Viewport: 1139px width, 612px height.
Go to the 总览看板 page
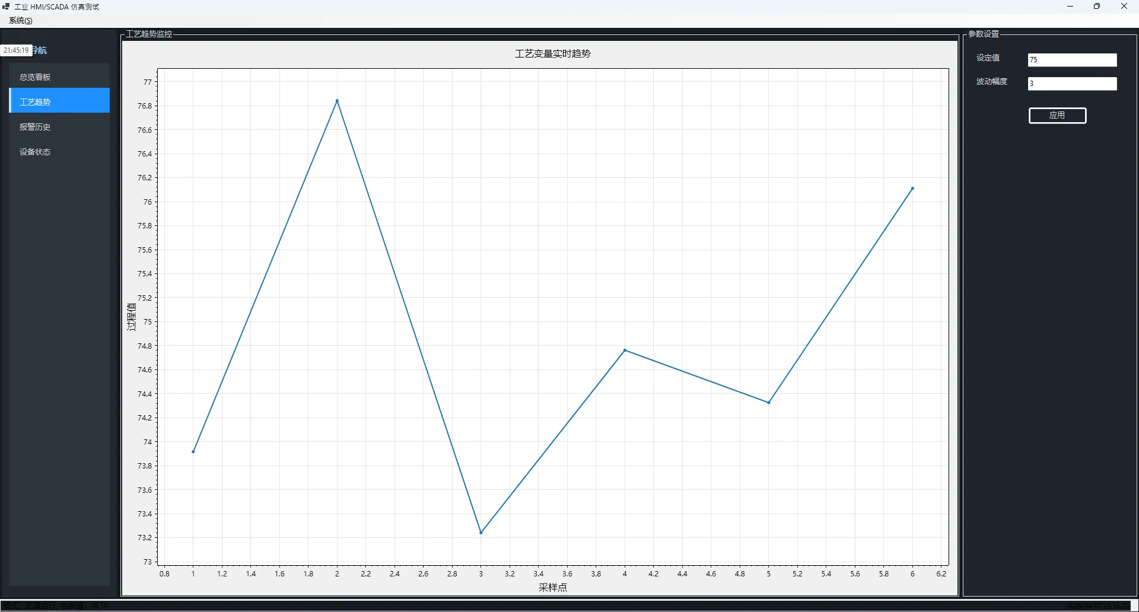[x=35, y=77]
